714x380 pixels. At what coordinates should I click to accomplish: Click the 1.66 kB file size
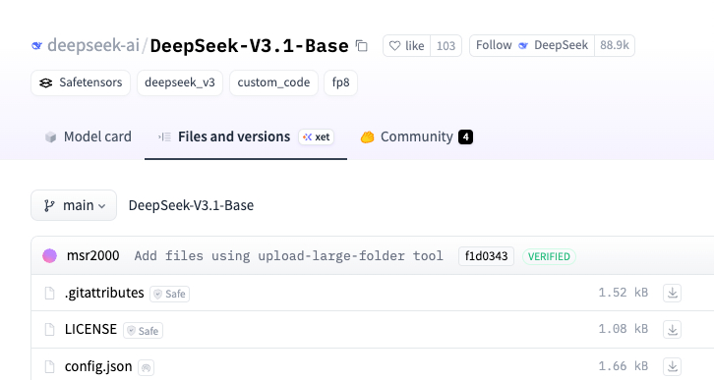tap(623, 366)
